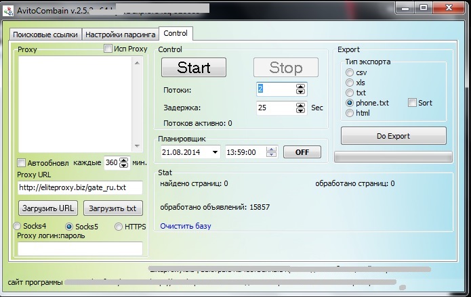Open the scheduler date dropdown
471x297 pixels.
tap(215, 152)
